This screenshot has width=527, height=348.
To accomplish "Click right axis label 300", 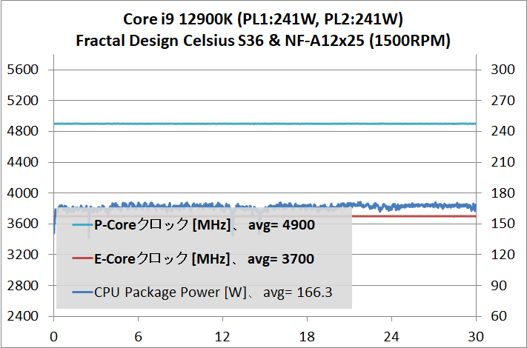I will tap(503, 70).
